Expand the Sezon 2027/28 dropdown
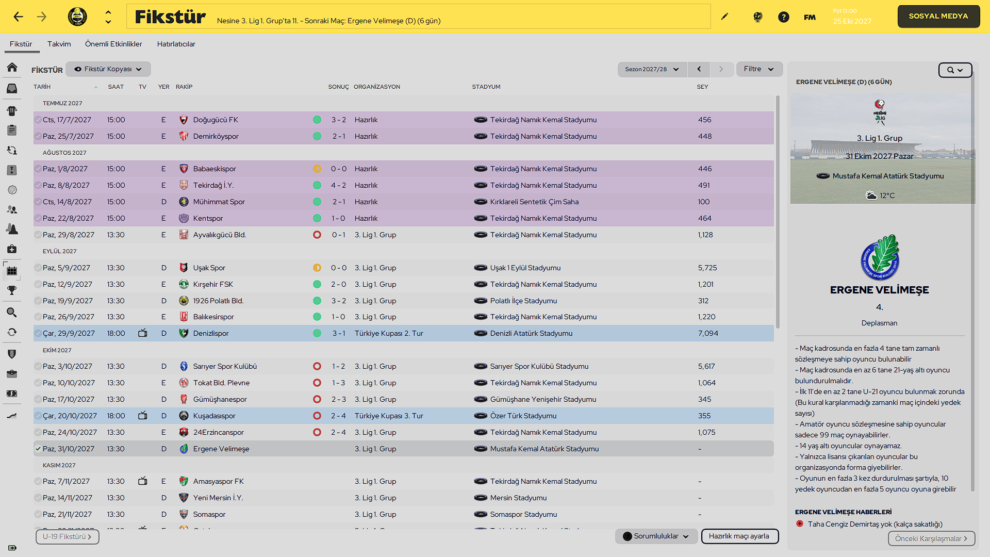 (x=652, y=69)
